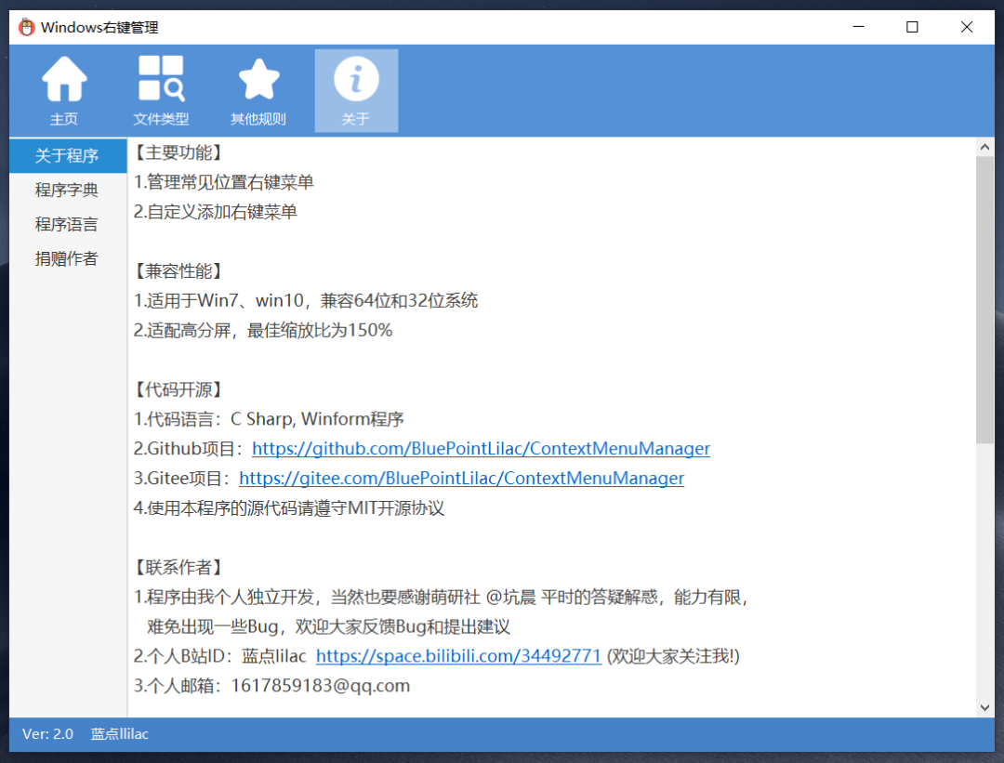Open the space.bilibili.com/34492771 link
The width and height of the screenshot is (1004, 763).
458,656
